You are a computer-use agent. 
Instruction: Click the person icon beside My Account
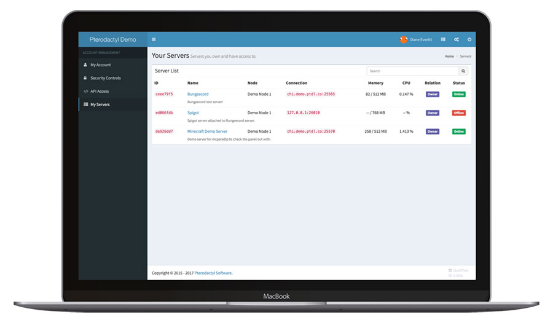(85, 65)
